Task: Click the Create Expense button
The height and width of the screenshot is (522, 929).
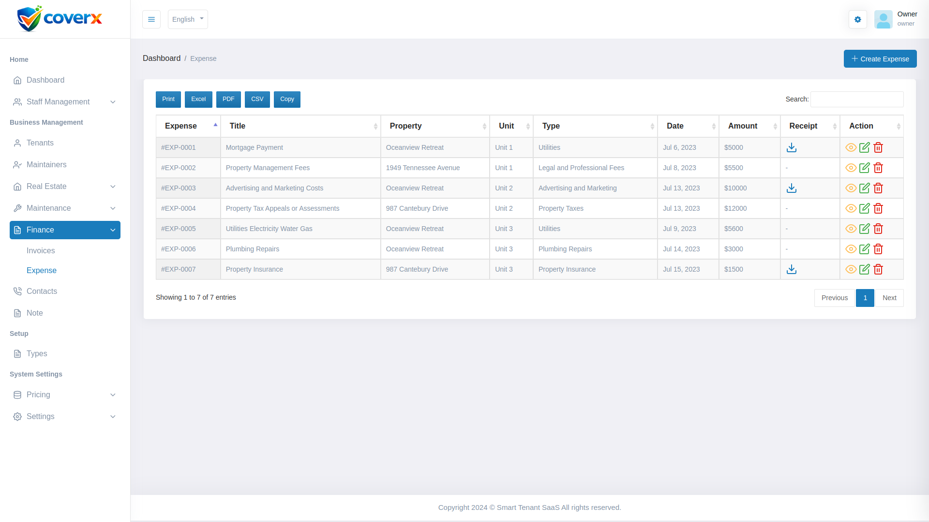Action: tap(880, 59)
